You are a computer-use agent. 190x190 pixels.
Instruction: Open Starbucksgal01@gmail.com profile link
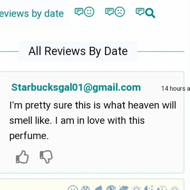(x=76, y=87)
